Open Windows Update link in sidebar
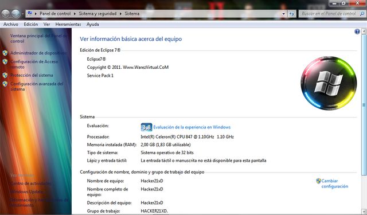The height and width of the screenshot is (215, 367). [27, 192]
